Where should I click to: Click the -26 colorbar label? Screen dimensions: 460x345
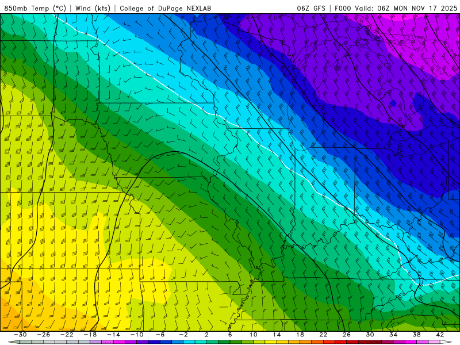click(x=44, y=335)
